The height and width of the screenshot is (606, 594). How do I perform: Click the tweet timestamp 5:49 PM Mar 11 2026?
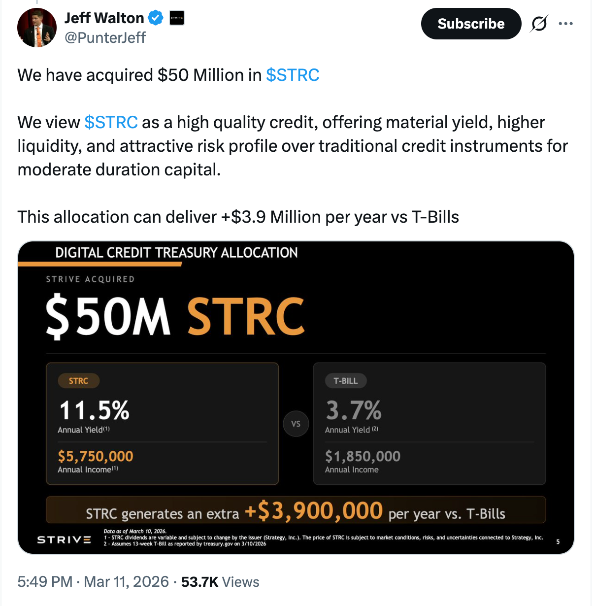92,582
